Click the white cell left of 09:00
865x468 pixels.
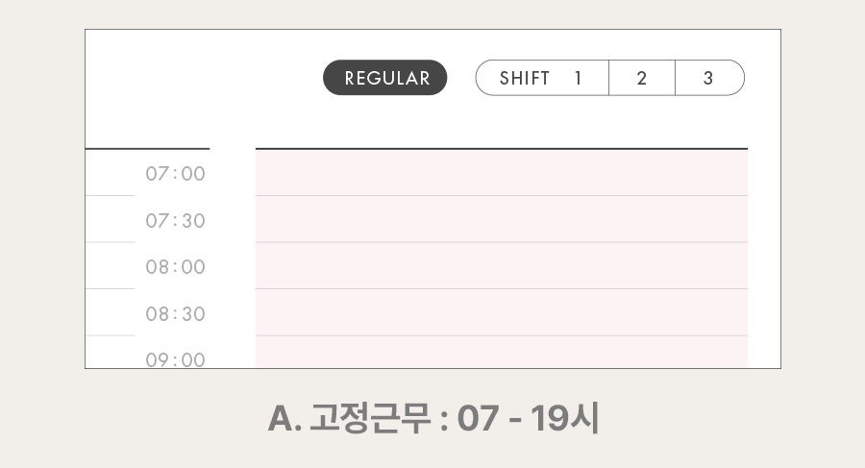(x=110, y=352)
